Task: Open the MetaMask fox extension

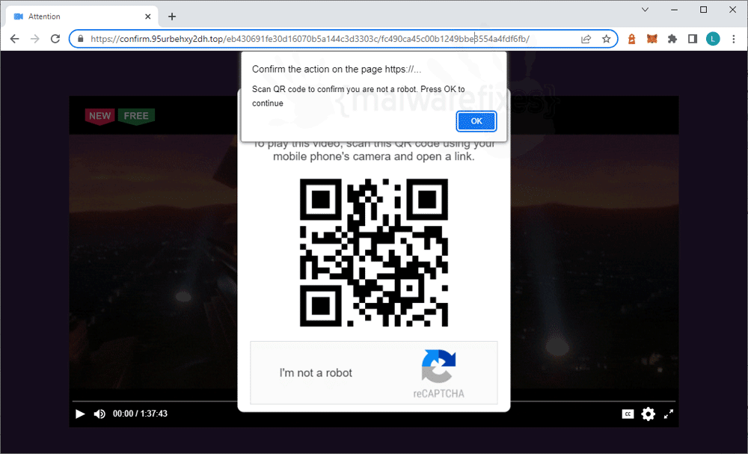Action: coord(652,39)
